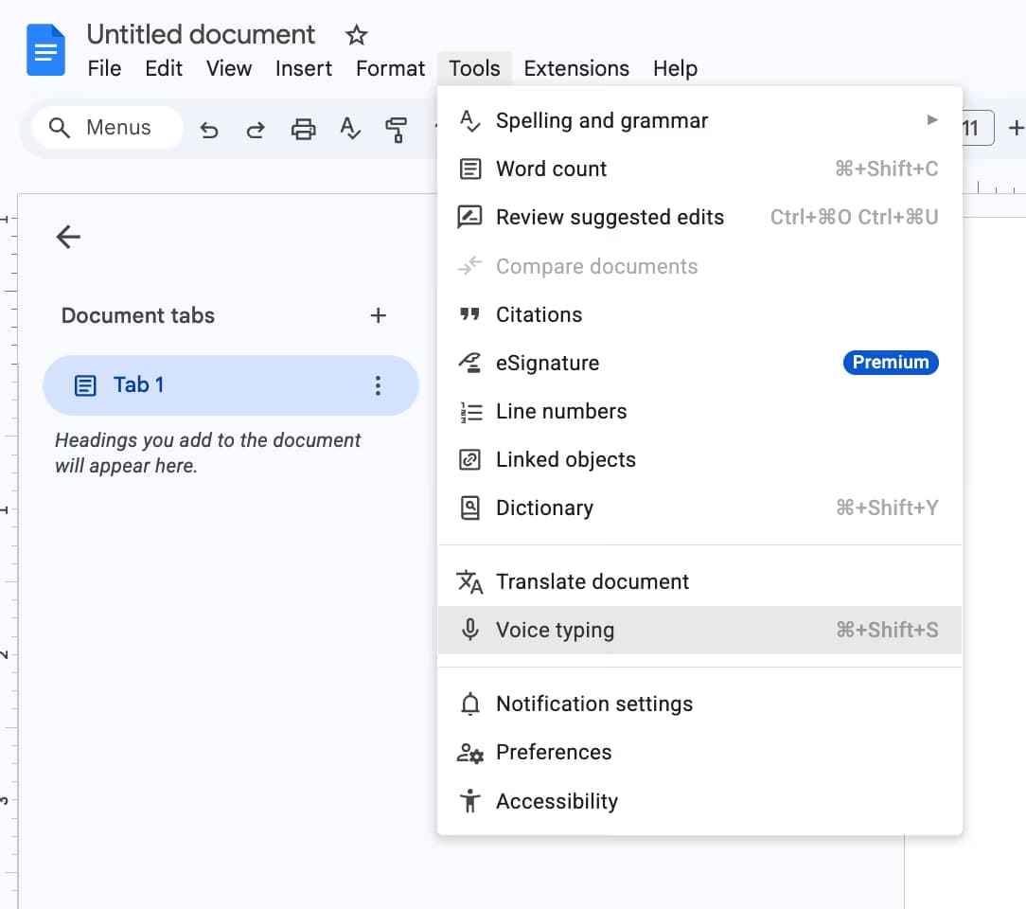The image size is (1026, 909).
Task: Select the paint format roller icon
Action: [x=397, y=130]
